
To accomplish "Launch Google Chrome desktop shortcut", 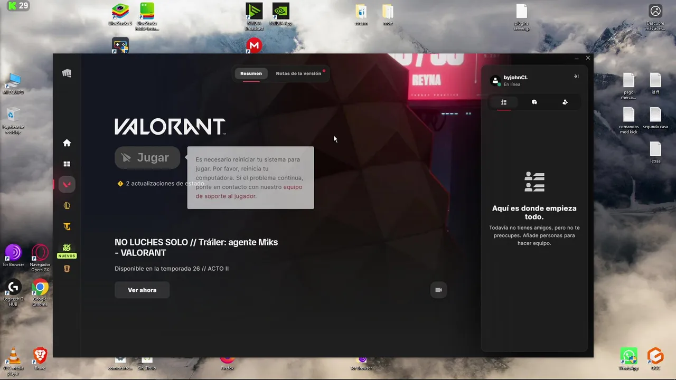I will click(40, 293).
